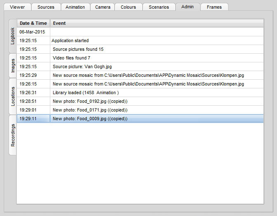Select the vertical Logbook tab

tap(13, 36)
